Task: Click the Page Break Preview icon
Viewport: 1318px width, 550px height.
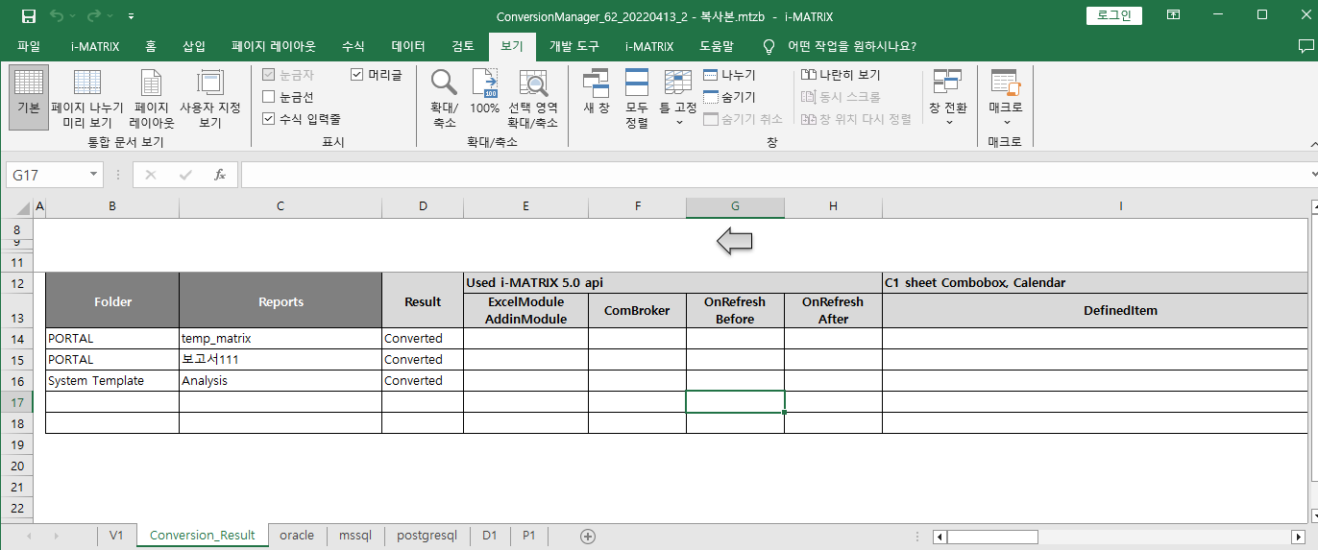Action: pyautogui.click(x=86, y=83)
